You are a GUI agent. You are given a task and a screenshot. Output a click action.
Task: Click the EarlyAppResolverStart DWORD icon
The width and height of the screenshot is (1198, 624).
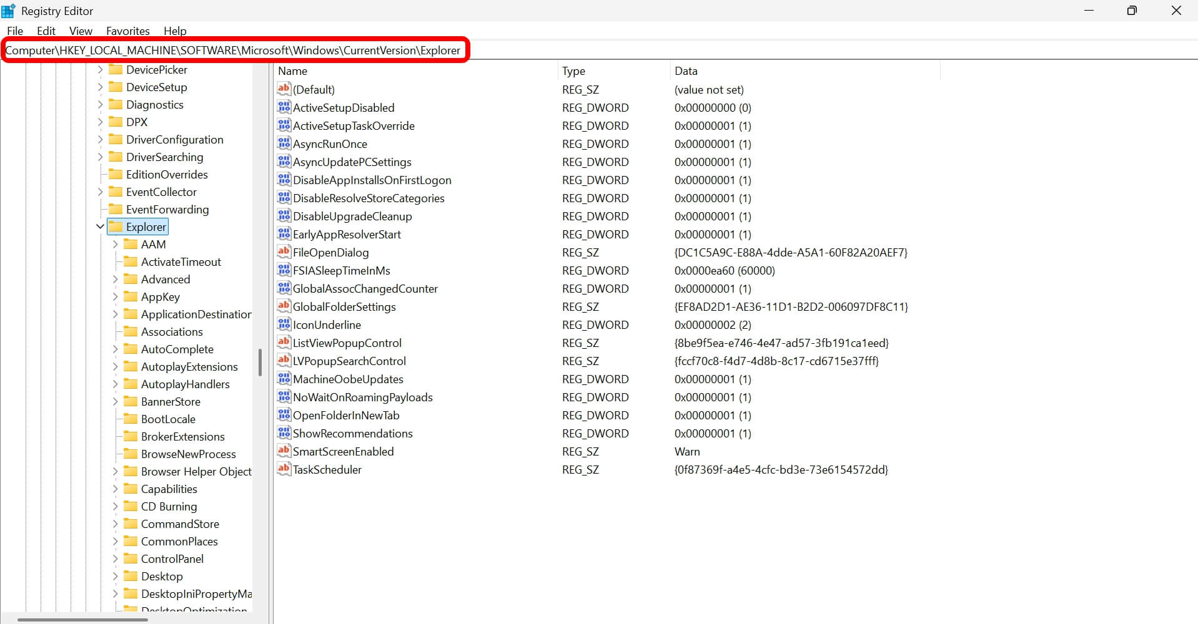click(x=284, y=233)
